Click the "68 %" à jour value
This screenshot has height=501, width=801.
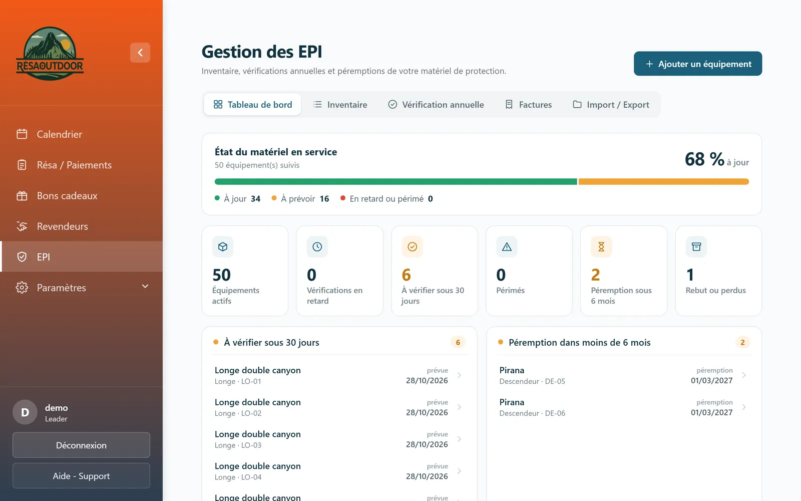click(x=704, y=159)
